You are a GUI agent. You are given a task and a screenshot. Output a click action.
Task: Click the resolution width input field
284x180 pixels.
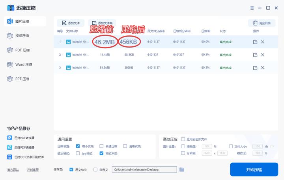click(207, 153)
